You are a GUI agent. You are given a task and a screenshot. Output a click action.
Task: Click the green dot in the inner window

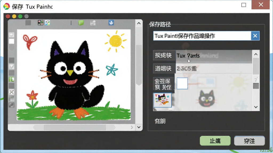20,16
